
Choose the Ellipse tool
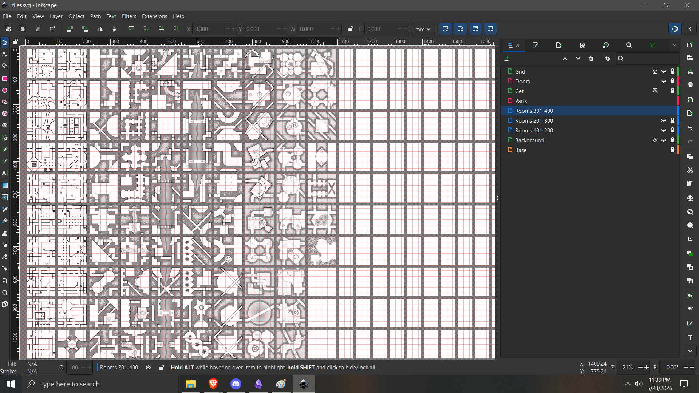pos(5,90)
